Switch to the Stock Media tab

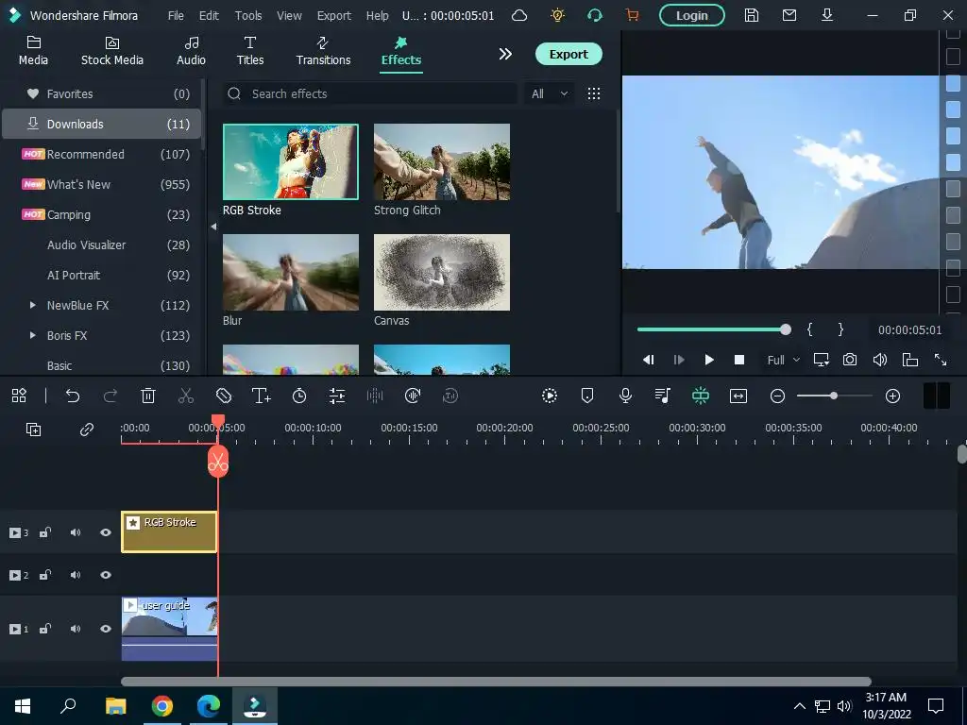[112, 51]
